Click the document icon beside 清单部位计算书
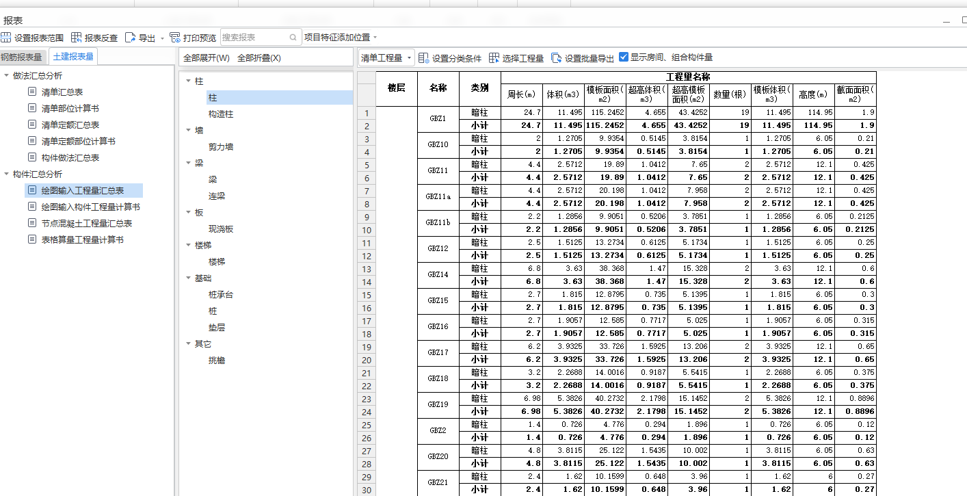The width and height of the screenshot is (967, 496). coord(31,107)
